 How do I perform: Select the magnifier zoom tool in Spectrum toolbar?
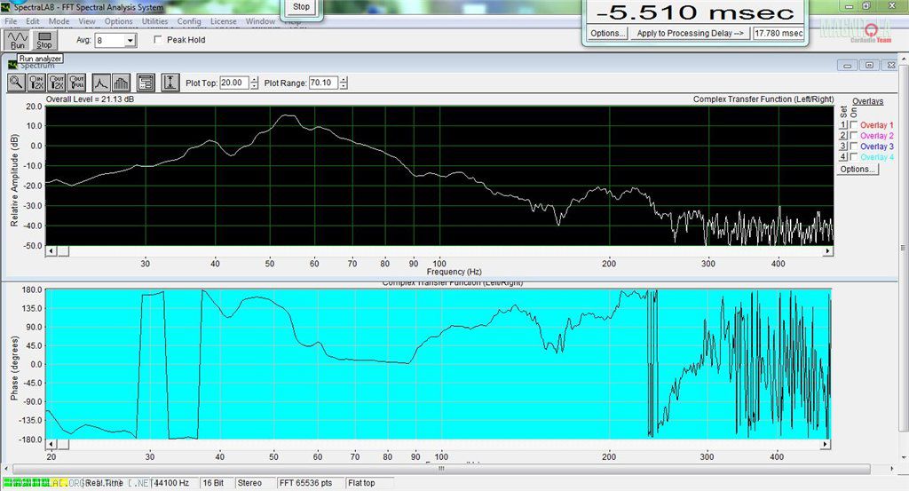pos(16,83)
